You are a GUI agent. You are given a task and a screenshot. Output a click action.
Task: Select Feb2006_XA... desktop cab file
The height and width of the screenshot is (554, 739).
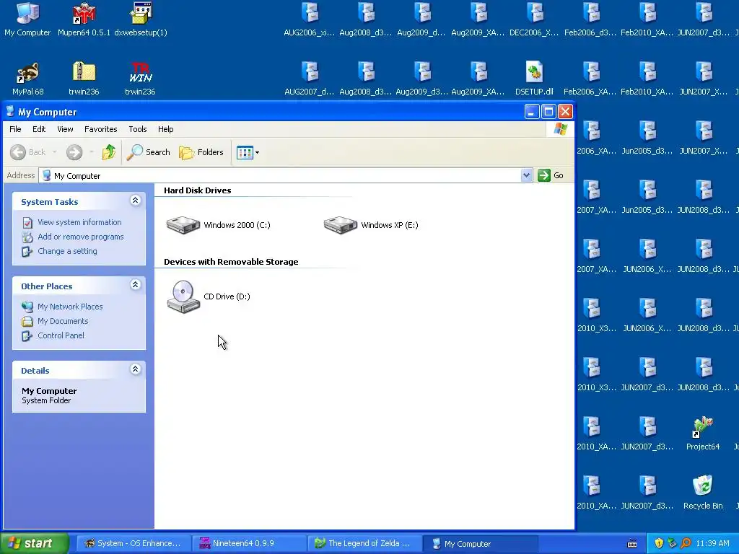coord(590,79)
